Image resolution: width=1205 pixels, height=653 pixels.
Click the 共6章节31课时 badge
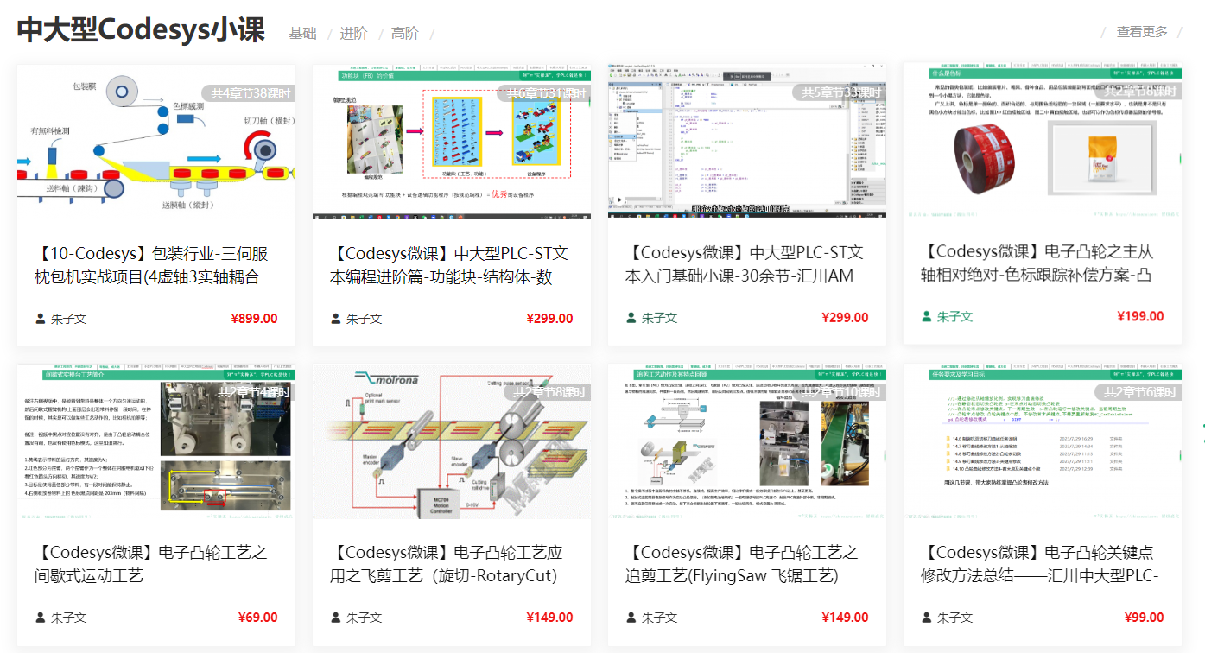544,93
